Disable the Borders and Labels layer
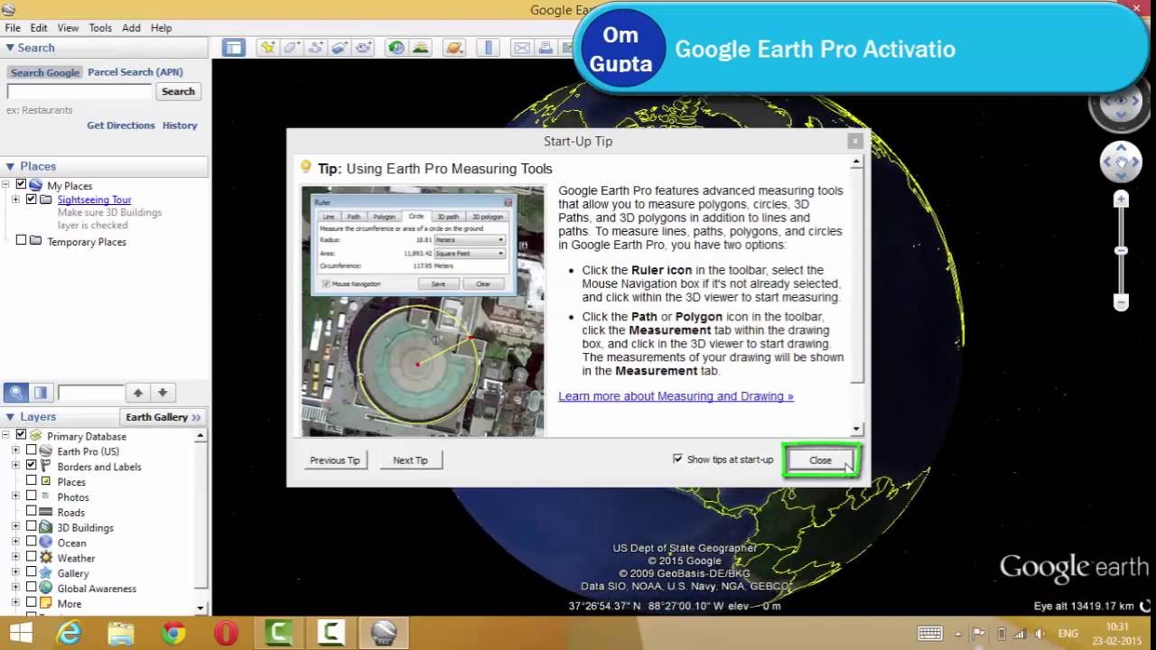1156x650 pixels. pos(32,466)
